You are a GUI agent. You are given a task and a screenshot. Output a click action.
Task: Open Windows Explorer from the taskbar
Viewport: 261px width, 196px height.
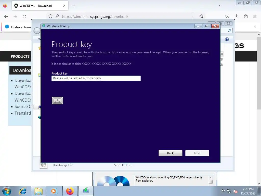38,191
